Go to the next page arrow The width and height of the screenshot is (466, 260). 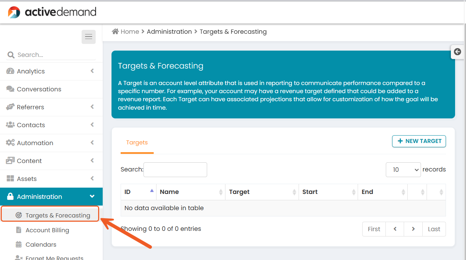coord(413,229)
